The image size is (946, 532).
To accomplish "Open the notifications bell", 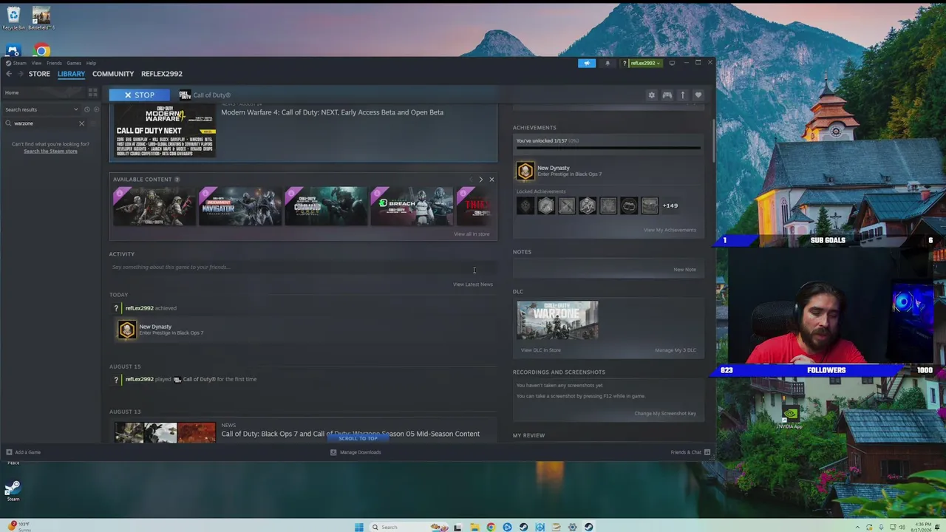I will tap(608, 63).
